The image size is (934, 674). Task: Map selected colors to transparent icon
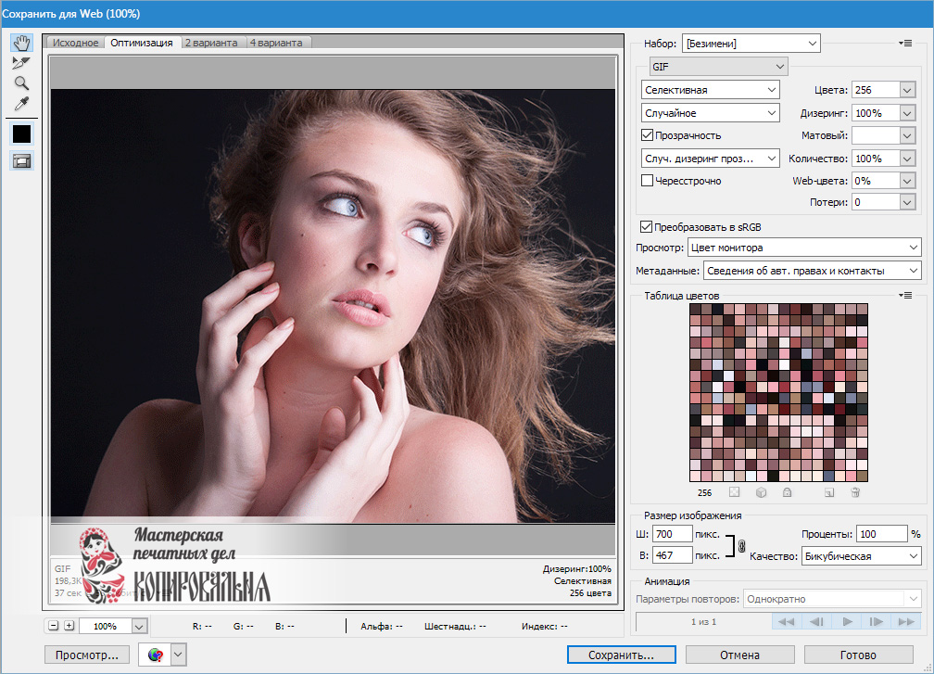tap(735, 492)
